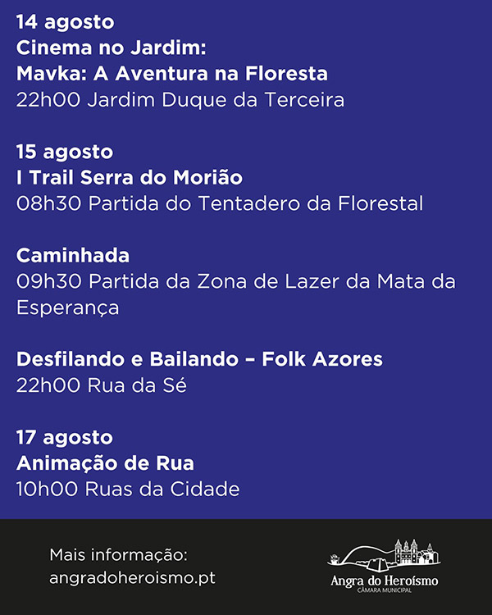The image size is (492, 615).
Task: Click 'I Trail Serra do Morião' title
Action: (x=130, y=178)
